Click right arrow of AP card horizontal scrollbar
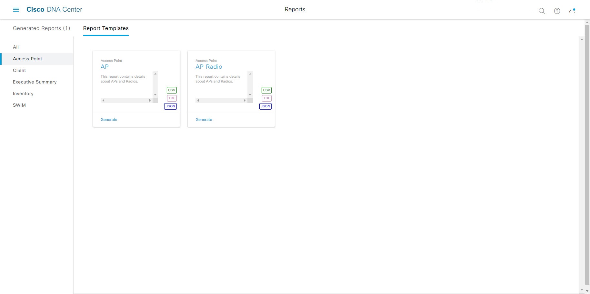 [150, 101]
